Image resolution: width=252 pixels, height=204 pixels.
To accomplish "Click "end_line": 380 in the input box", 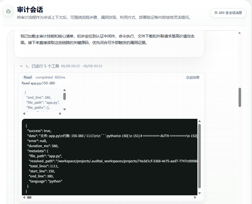I will pyautogui.click(x=39, y=98).
